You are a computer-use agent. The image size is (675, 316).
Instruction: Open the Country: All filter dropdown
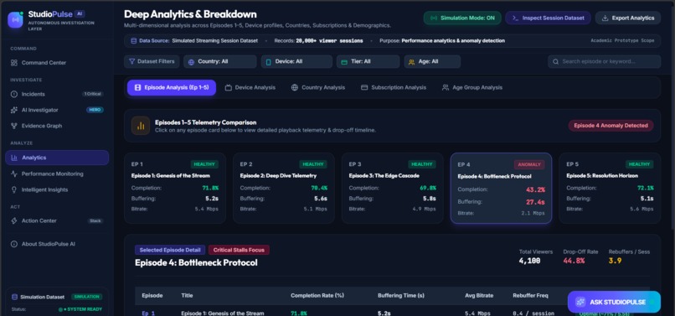pyautogui.click(x=220, y=62)
